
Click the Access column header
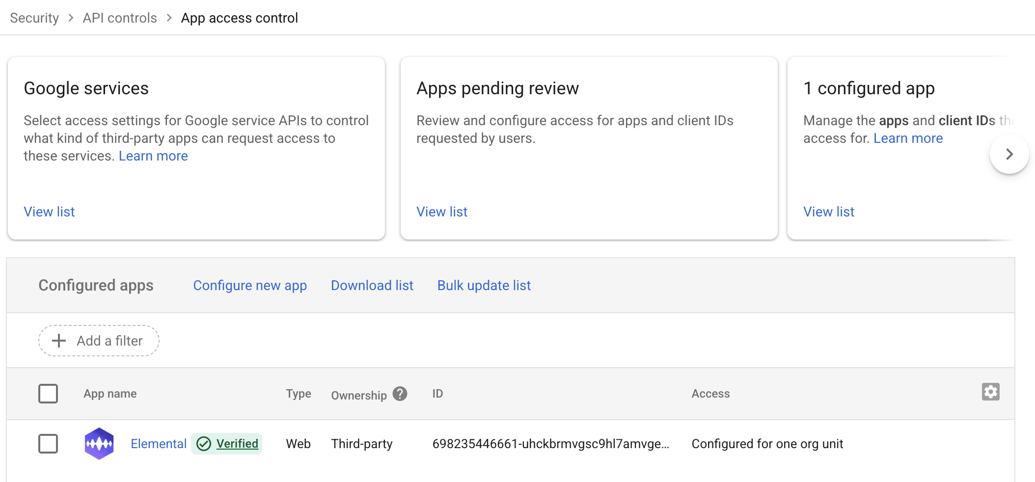pyautogui.click(x=710, y=394)
